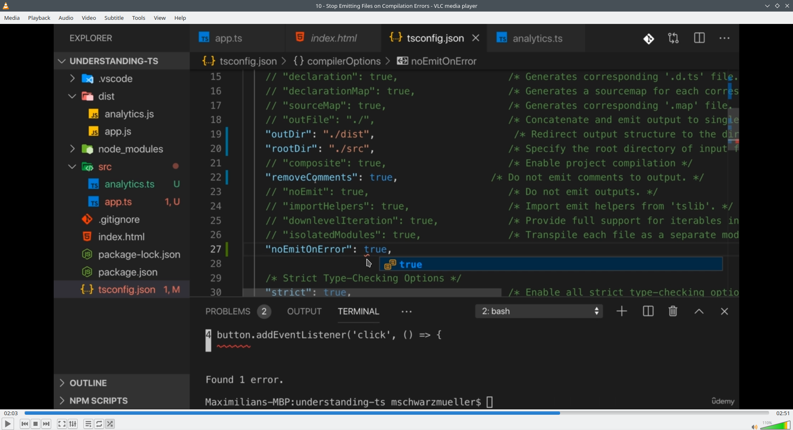The width and height of the screenshot is (793, 430).
Task: Open the panel's more tabs ellipsis
Action: coord(406,312)
